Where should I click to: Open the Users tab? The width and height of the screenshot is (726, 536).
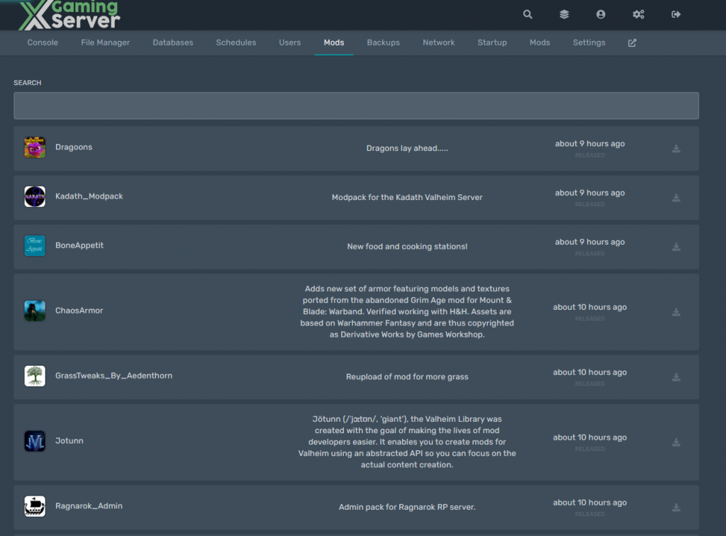[290, 43]
